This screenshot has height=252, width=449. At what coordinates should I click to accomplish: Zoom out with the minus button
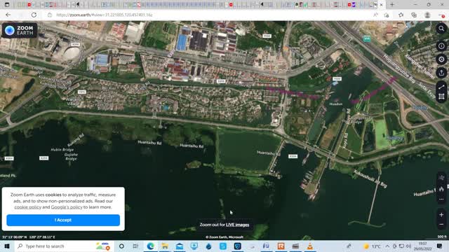[441, 225]
